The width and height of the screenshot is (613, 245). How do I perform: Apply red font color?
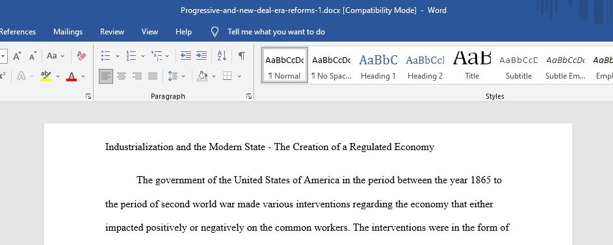(72, 76)
